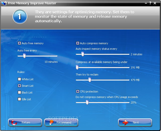Screen dimensions: 161x131
Task: Click the Return button
Action: coord(25,122)
